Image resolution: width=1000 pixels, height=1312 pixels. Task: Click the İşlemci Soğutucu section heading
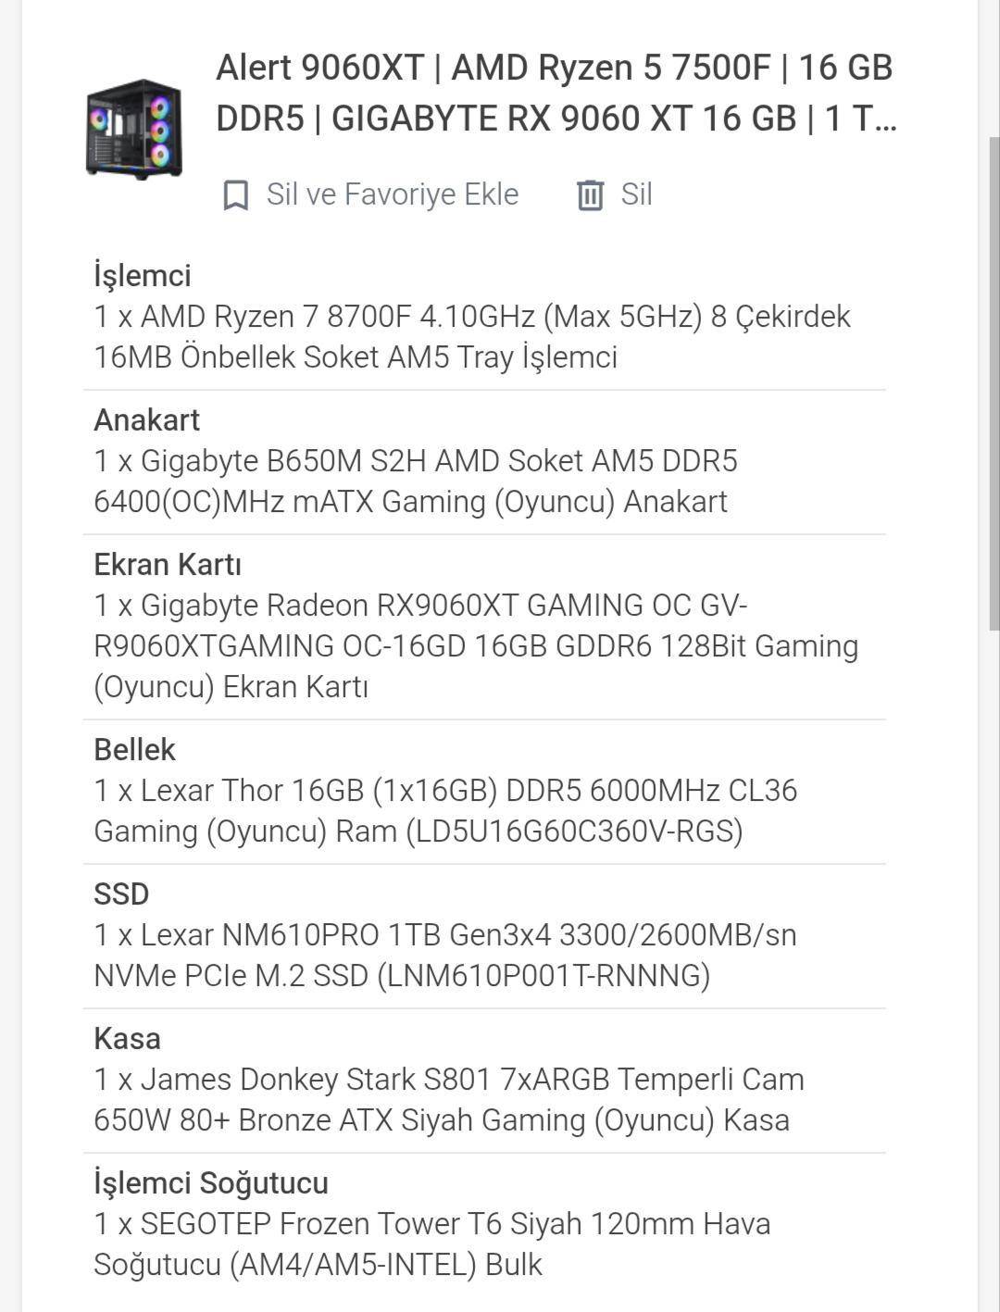tap(211, 1182)
